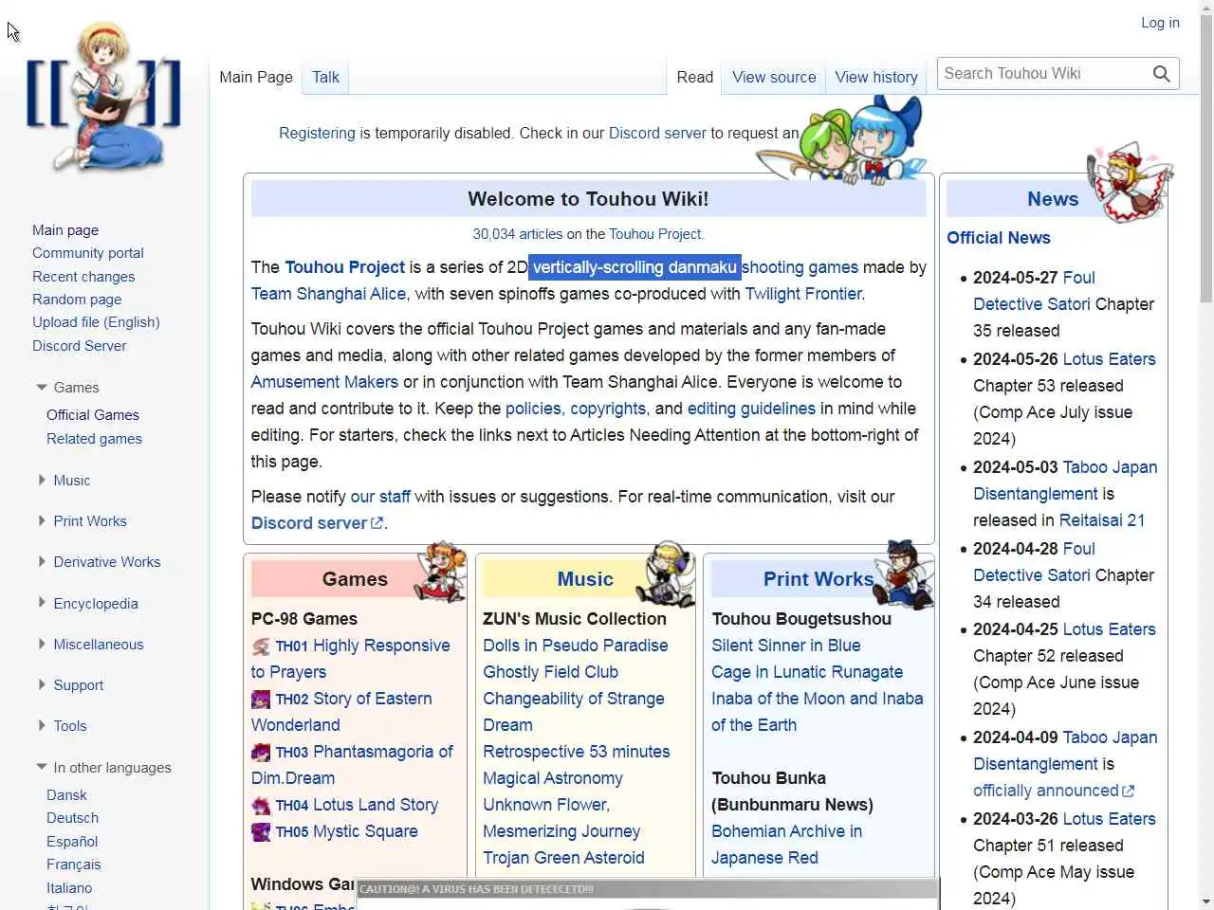The width and height of the screenshot is (1214, 910).
Task: Click the Registering link in notice
Action: point(317,134)
